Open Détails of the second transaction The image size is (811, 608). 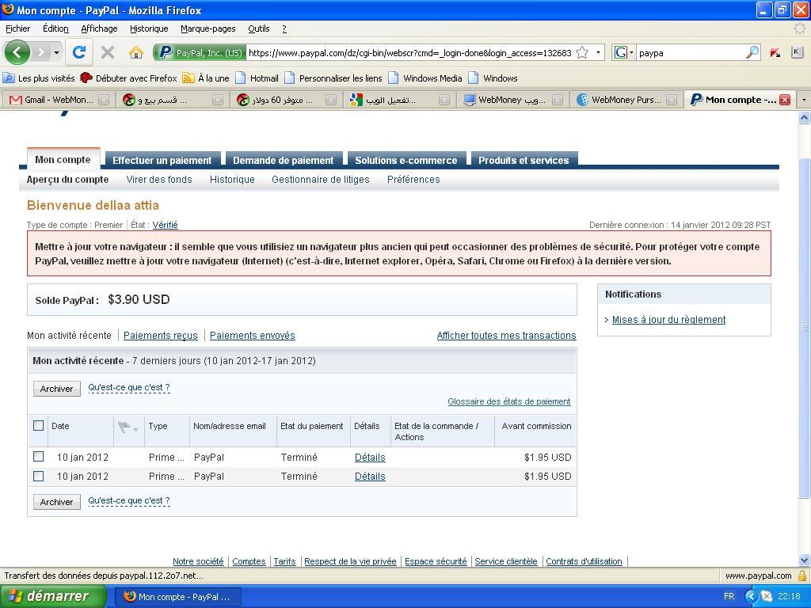click(370, 477)
